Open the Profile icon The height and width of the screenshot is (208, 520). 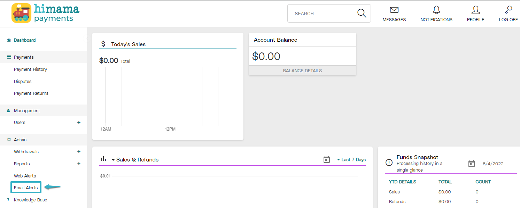coord(475,10)
